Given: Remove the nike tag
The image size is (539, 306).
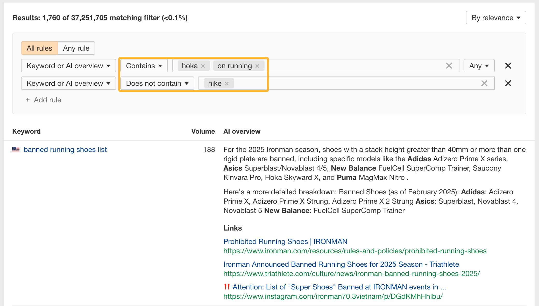Looking at the screenshot, I should tap(227, 83).
